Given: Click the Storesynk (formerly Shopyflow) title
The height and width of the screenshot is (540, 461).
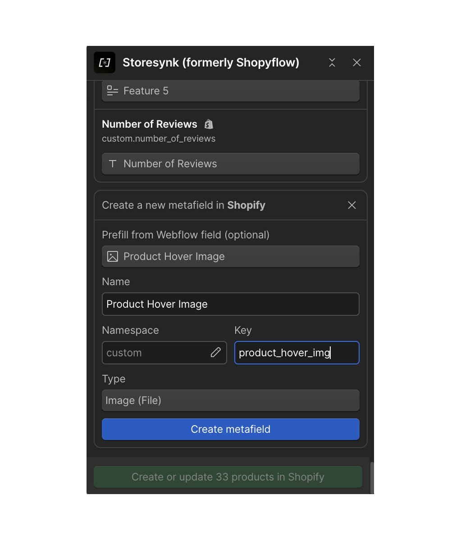Looking at the screenshot, I should 211,63.
